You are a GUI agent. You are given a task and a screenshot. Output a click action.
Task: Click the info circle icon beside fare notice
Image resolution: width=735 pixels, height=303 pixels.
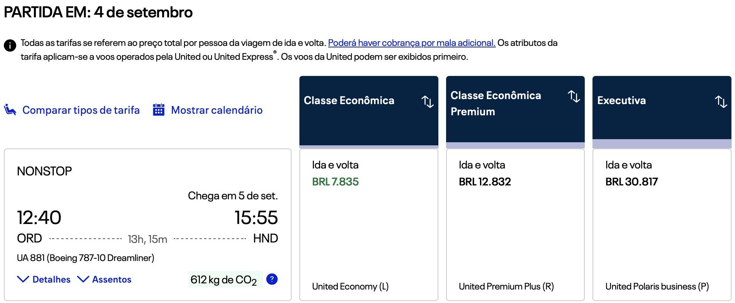[10, 45]
